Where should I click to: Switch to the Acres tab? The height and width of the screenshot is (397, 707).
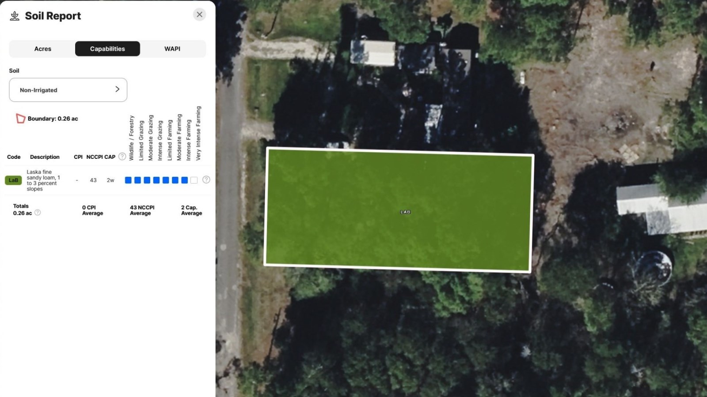click(x=43, y=49)
